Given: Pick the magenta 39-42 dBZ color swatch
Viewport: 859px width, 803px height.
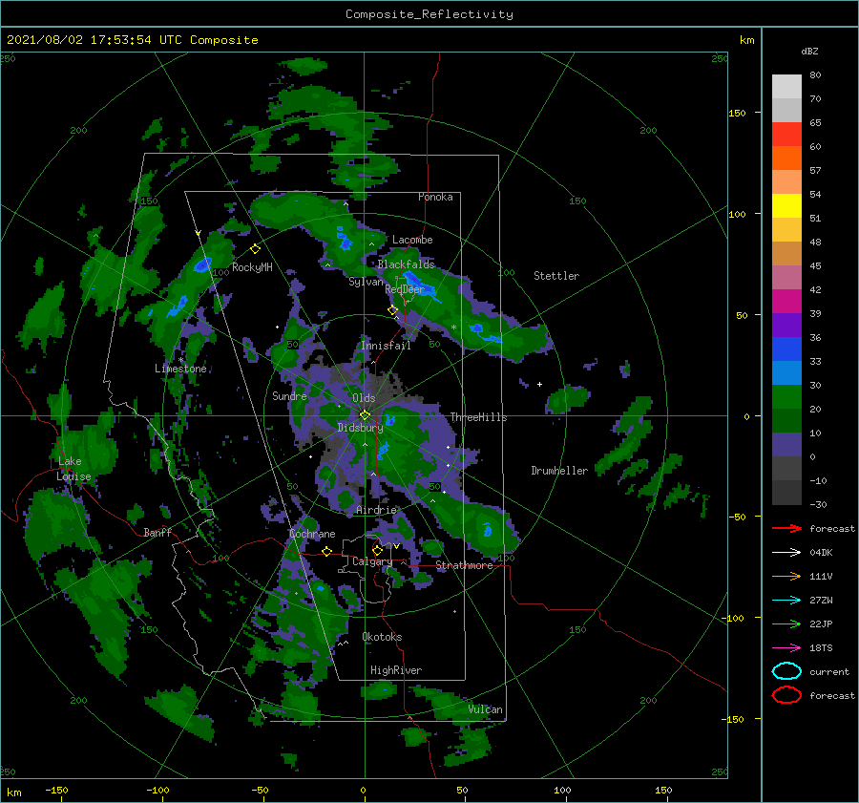Looking at the screenshot, I should [x=786, y=302].
